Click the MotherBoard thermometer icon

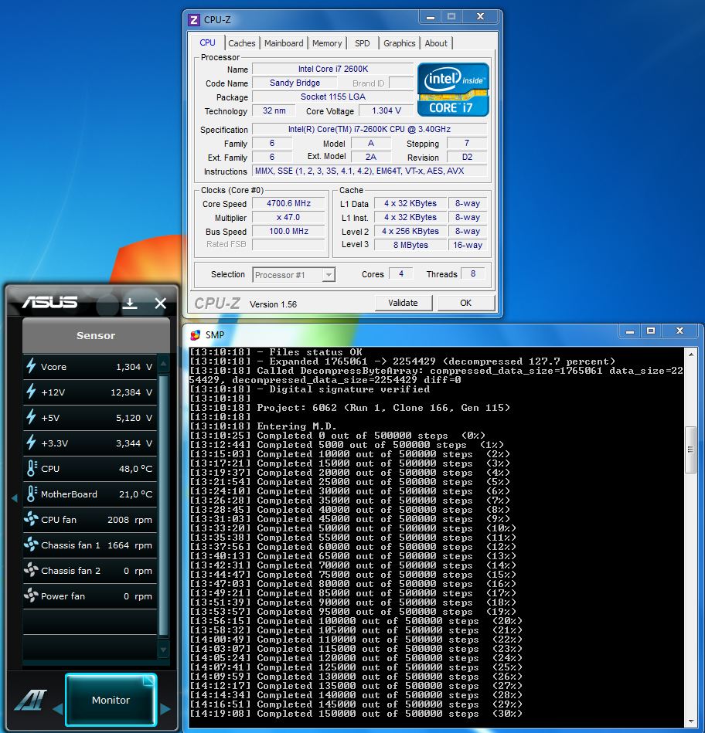pos(32,494)
